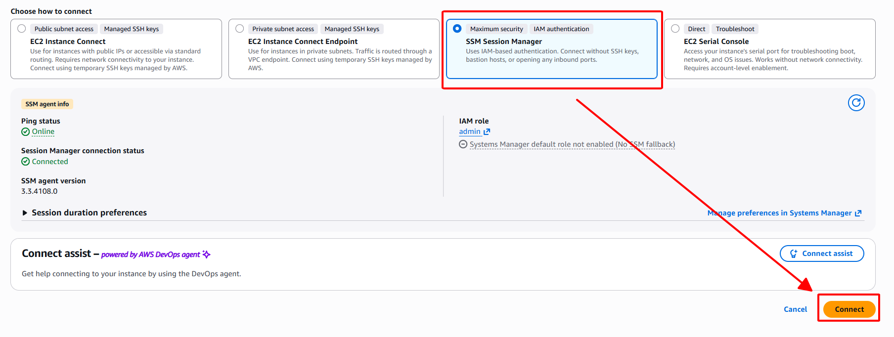Screen dimensions: 894x337
Task: Click the Ping status label
Action: click(41, 121)
